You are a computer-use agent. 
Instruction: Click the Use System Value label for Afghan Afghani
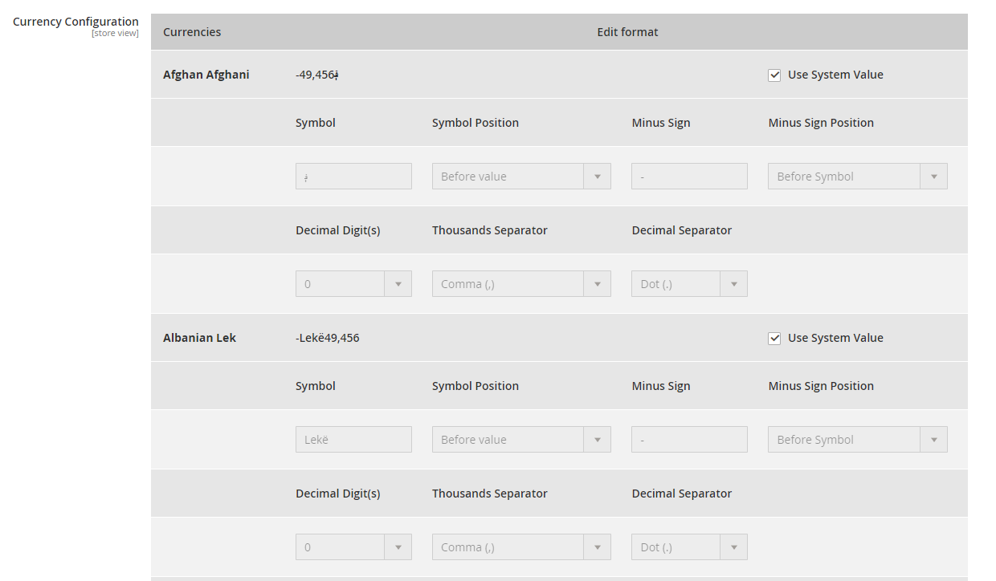point(835,75)
